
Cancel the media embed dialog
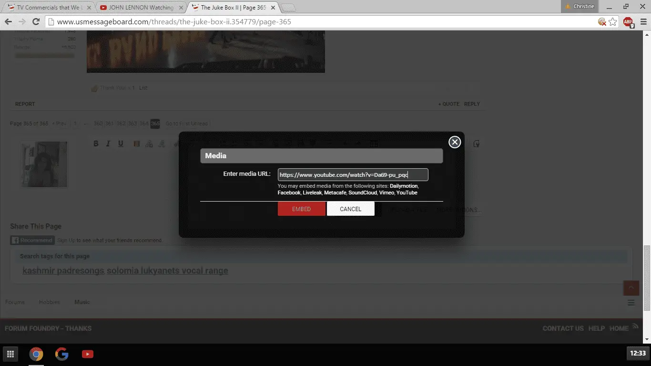point(351,209)
